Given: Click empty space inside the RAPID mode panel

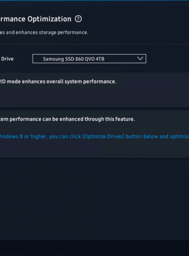Looking at the screenshot, I should pos(98,96).
